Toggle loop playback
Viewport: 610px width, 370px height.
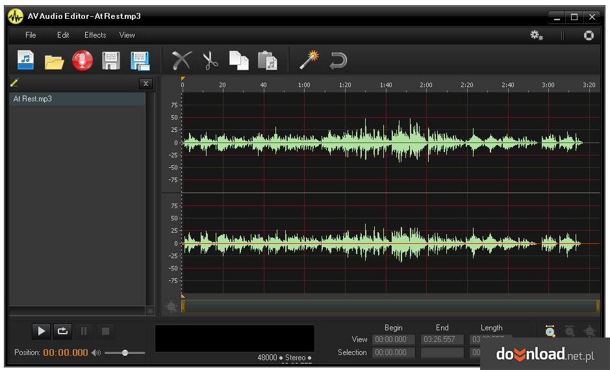click(62, 331)
